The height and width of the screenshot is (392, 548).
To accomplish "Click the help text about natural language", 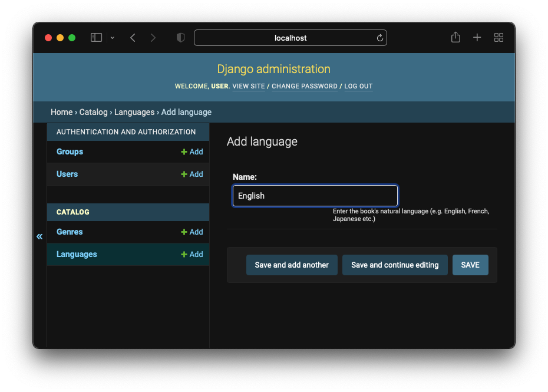I will coord(411,215).
